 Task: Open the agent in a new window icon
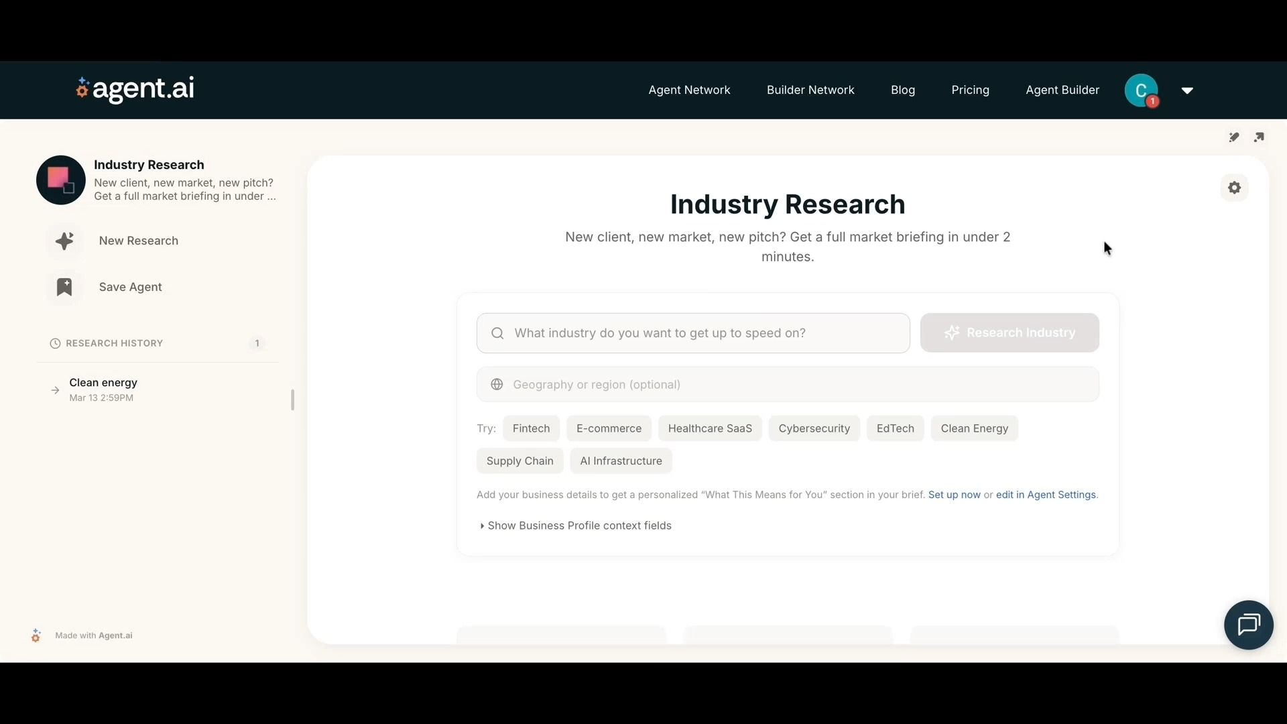click(x=1260, y=137)
